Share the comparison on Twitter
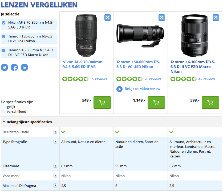Viewport: 223px width, 192px height. 5,67
